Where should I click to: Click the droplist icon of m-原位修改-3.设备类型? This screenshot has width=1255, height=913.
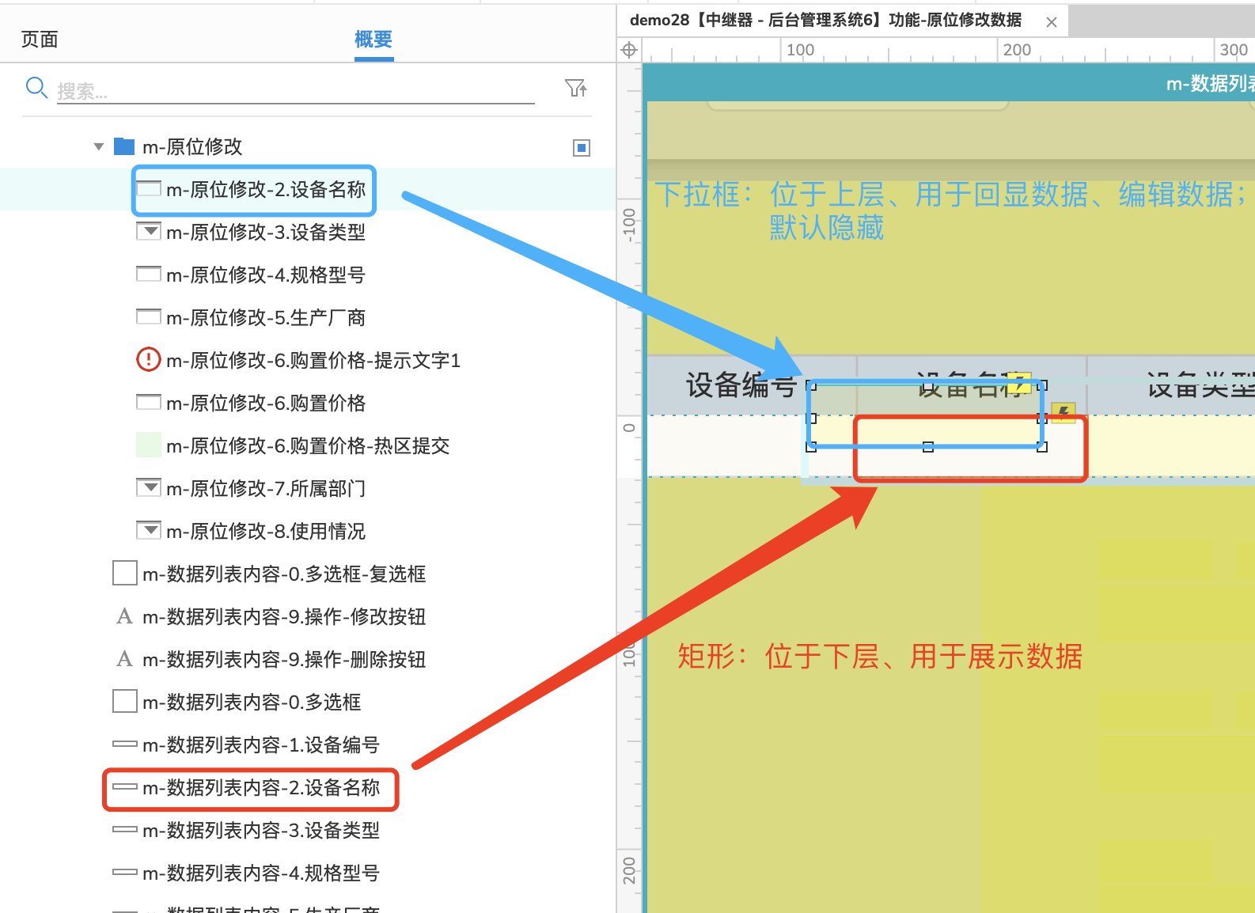pos(149,231)
